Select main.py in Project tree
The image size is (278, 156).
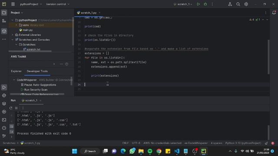click(x=26, y=30)
